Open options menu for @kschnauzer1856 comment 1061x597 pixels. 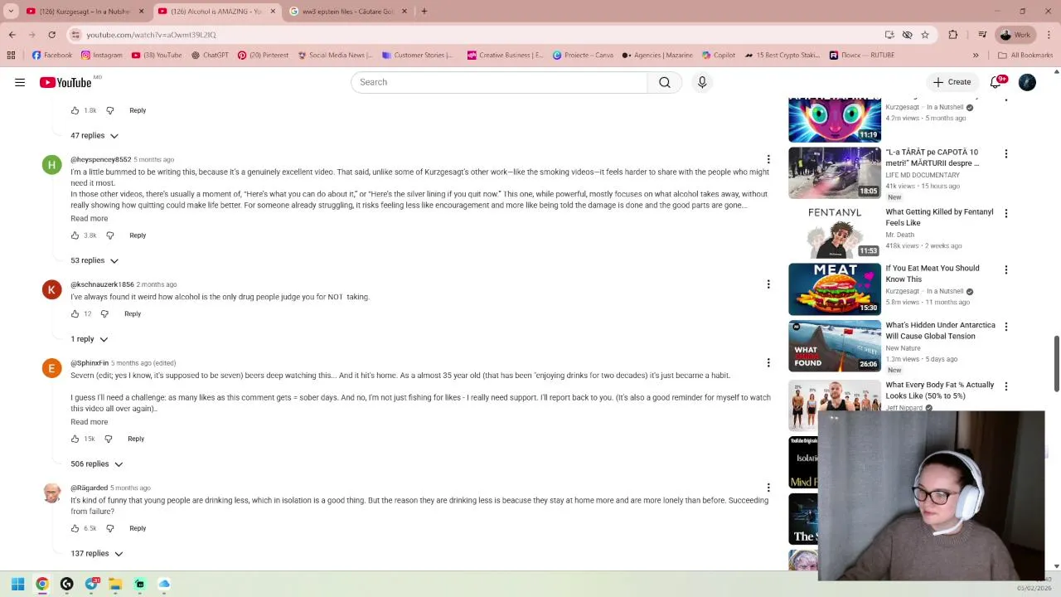(x=768, y=284)
